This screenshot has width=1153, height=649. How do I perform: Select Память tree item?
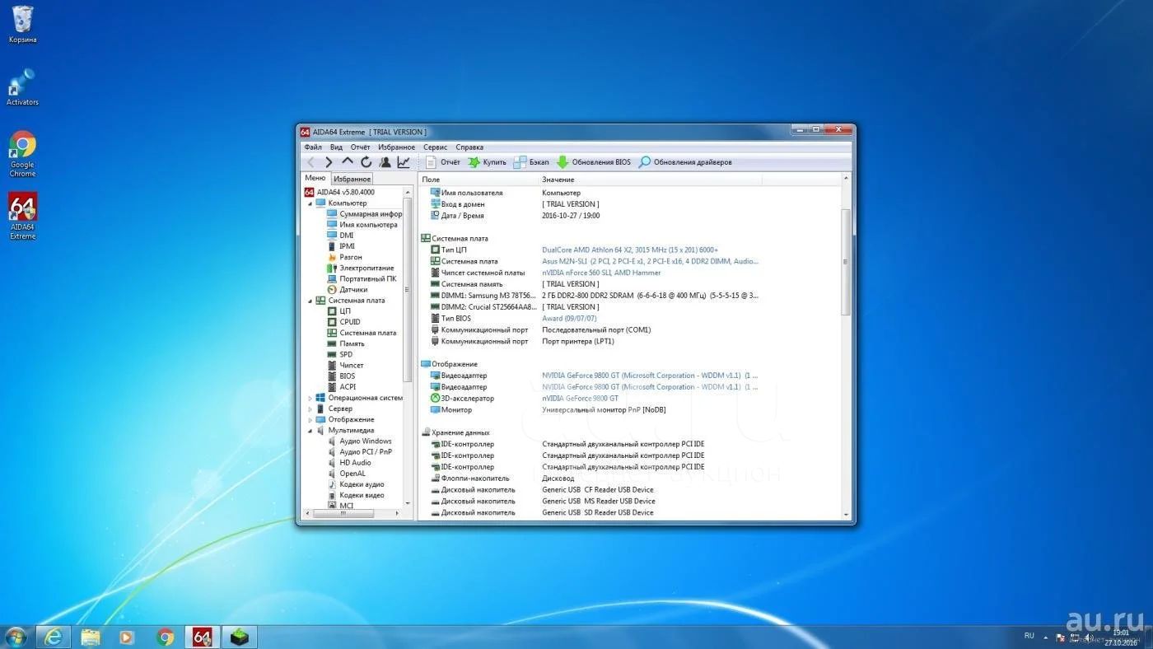[x=346, y=343]
